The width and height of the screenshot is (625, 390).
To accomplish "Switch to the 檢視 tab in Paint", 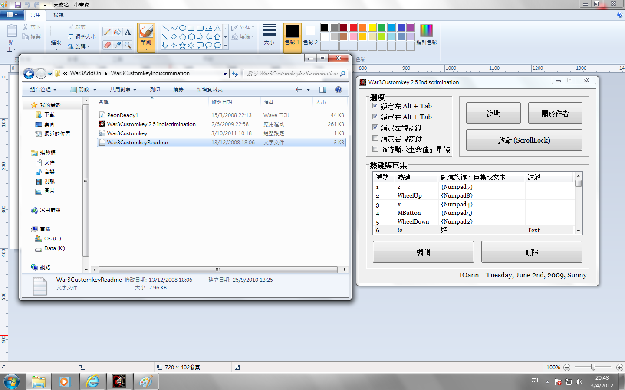I will [59, 15].
